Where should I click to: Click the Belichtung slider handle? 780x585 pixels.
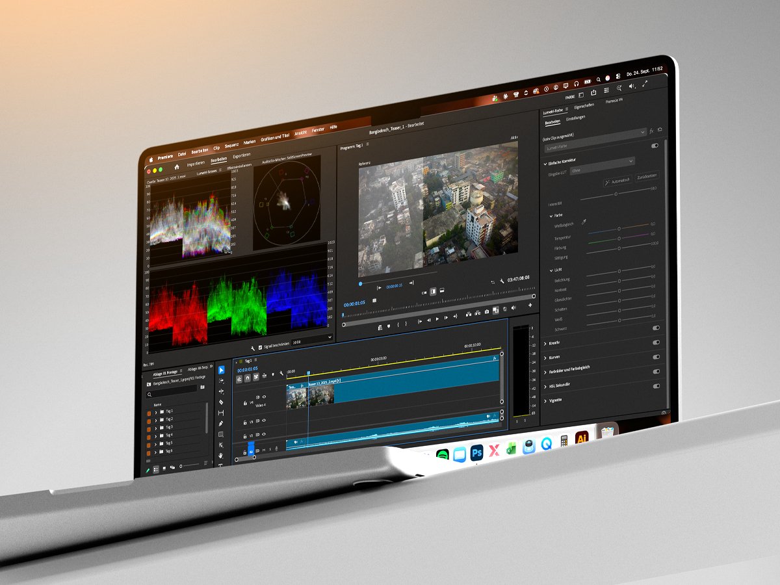point(619,271)
